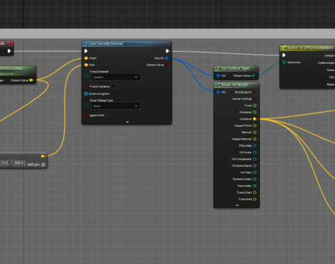Click the Phys Mat output pin
The image size is (335, 264).
click(x=254, y=145)
